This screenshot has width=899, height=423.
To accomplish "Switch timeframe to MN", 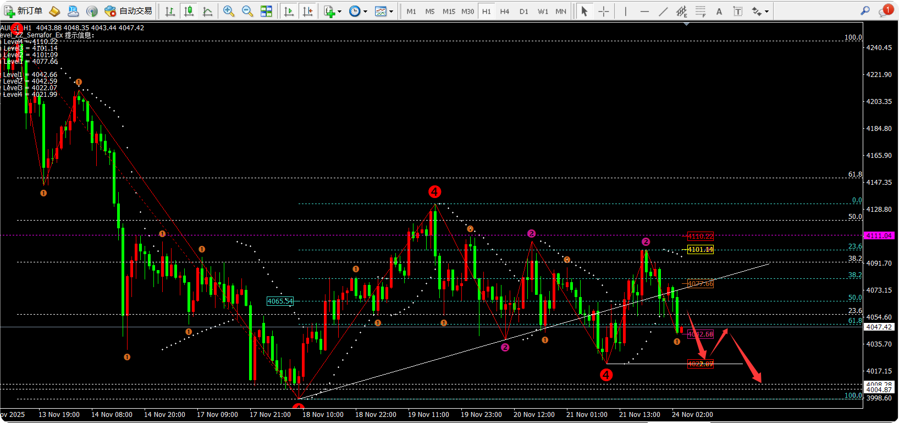I will tap(561, 11).
